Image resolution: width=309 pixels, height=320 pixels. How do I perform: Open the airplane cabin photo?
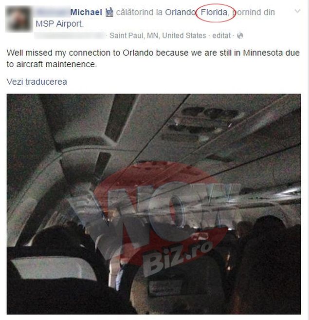point(154,204)
